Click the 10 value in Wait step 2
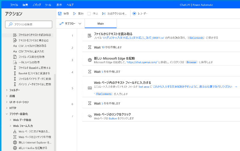This screenshot has height=151, width=240. click(103, 47)
